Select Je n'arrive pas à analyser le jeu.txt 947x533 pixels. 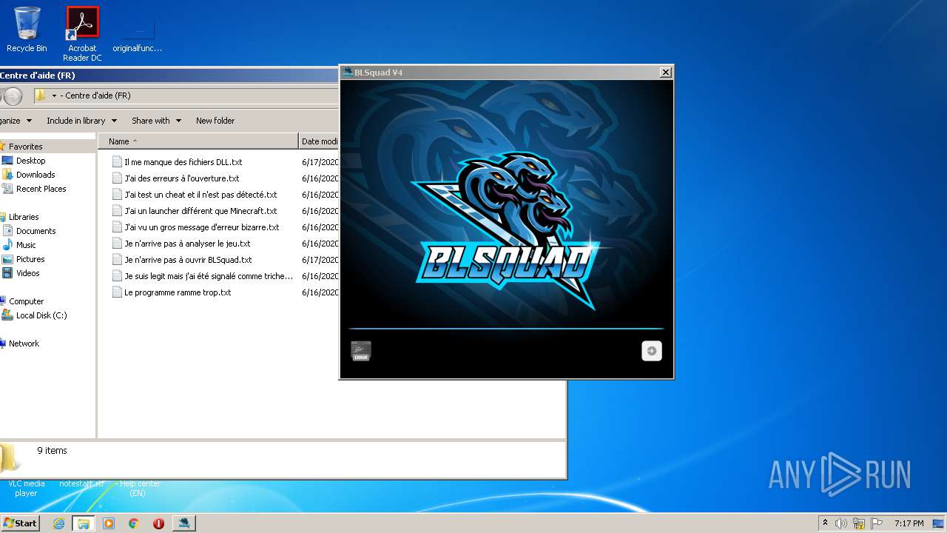point(187,244)
